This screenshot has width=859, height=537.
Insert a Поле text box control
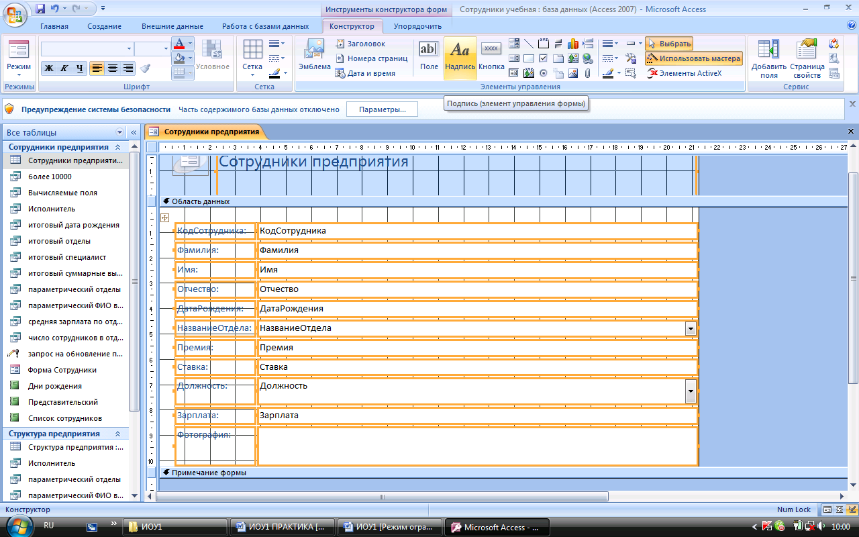[x=429, y=54]
